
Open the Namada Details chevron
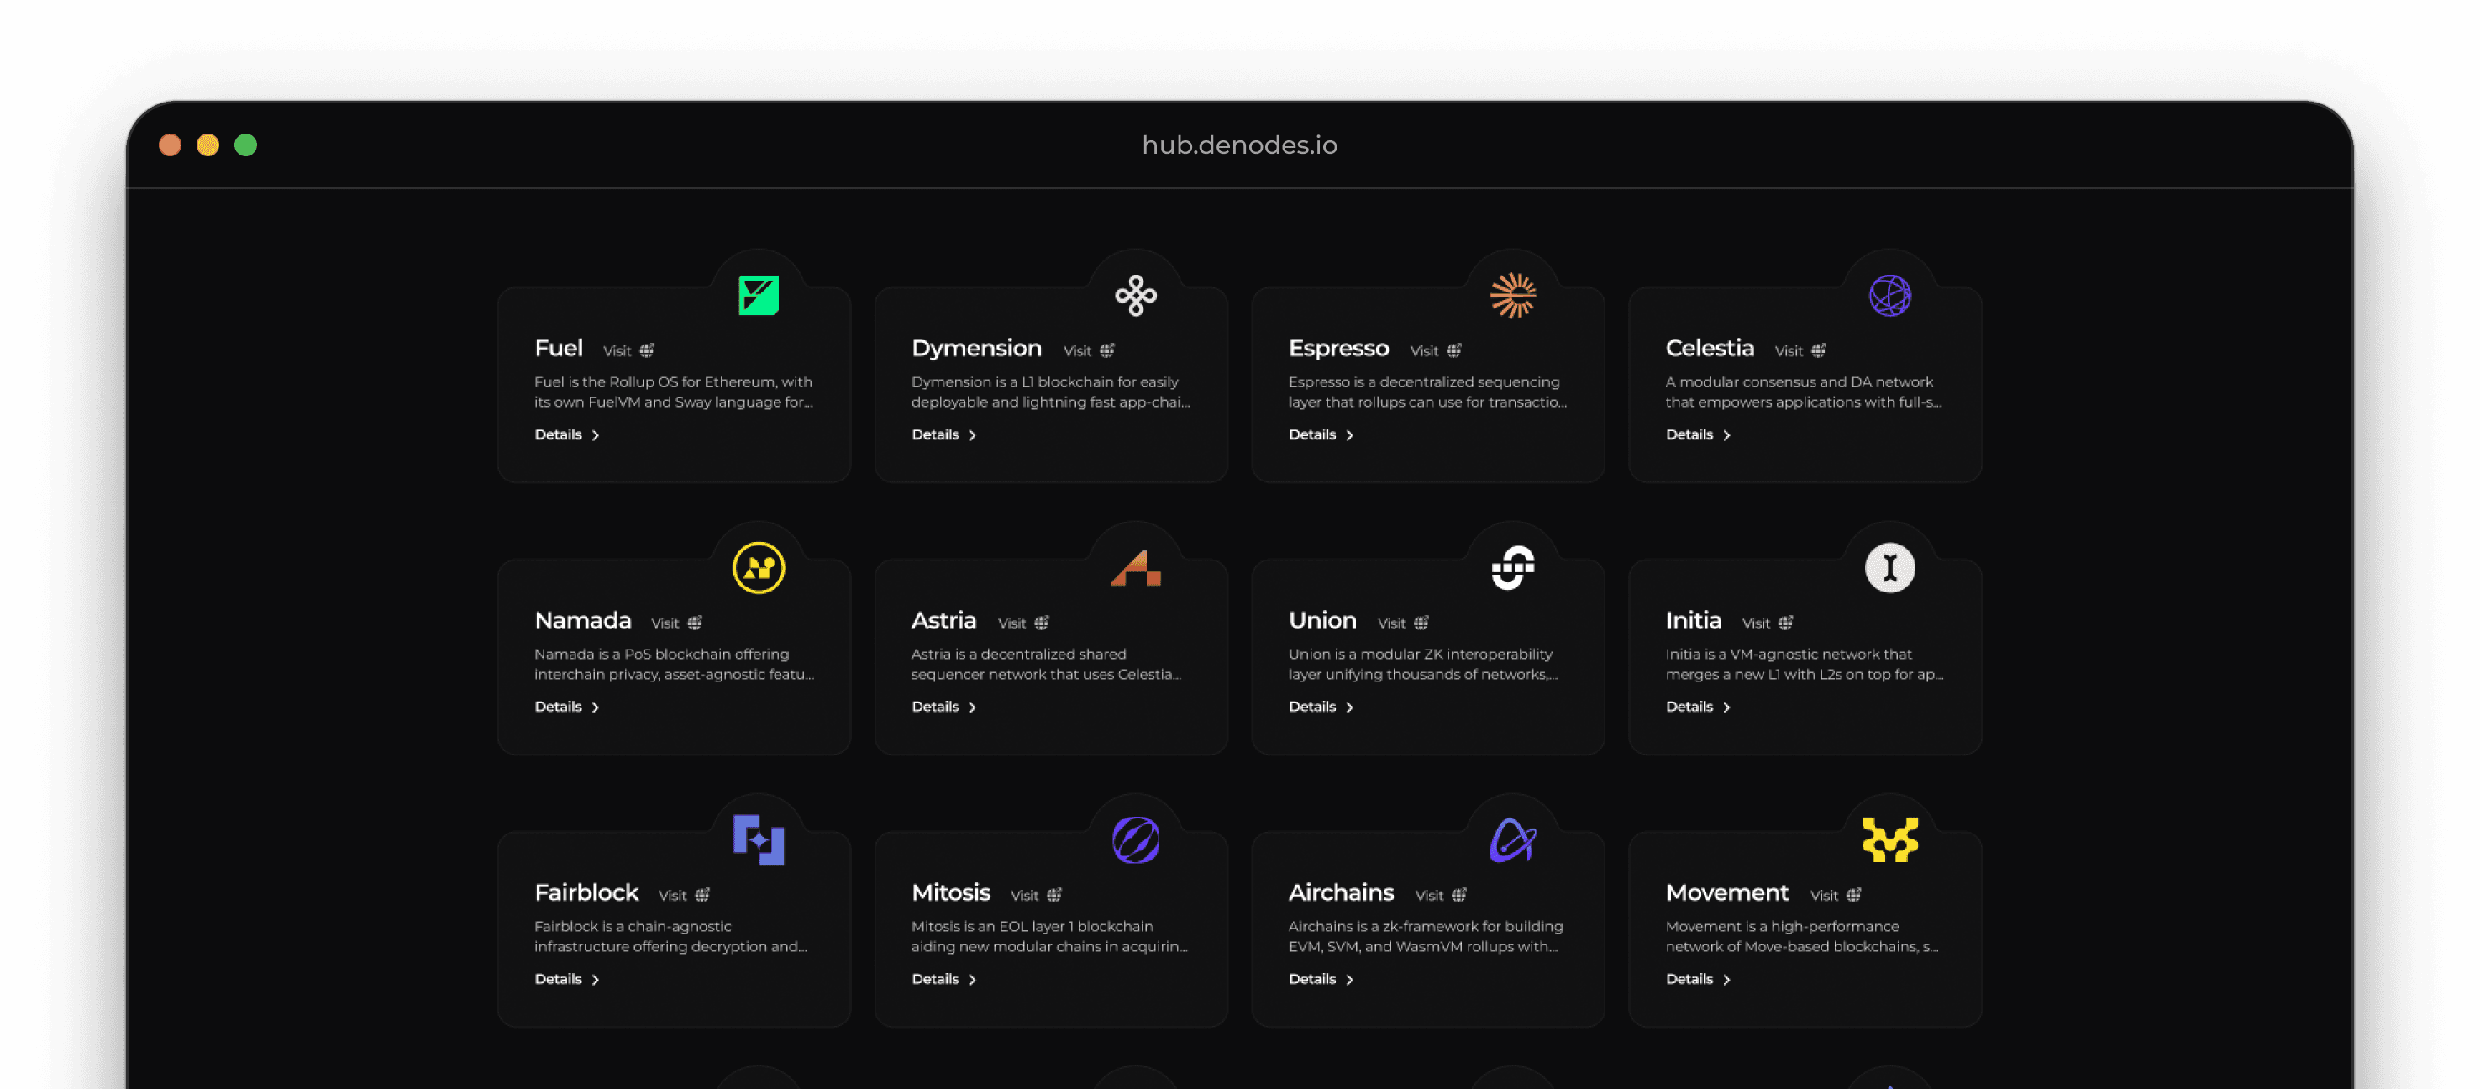pyautogui.click(x=595, y=708)
